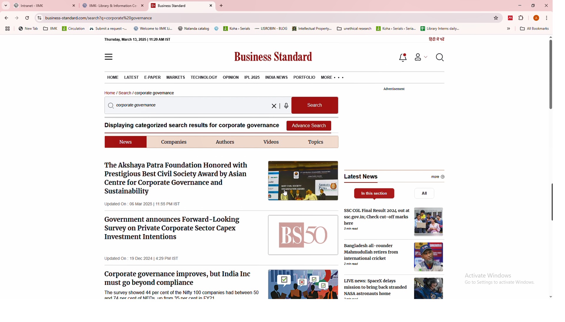This screenshot has height=322, width=565.
Task: Clear the search field with X icon
Action: 274,106
